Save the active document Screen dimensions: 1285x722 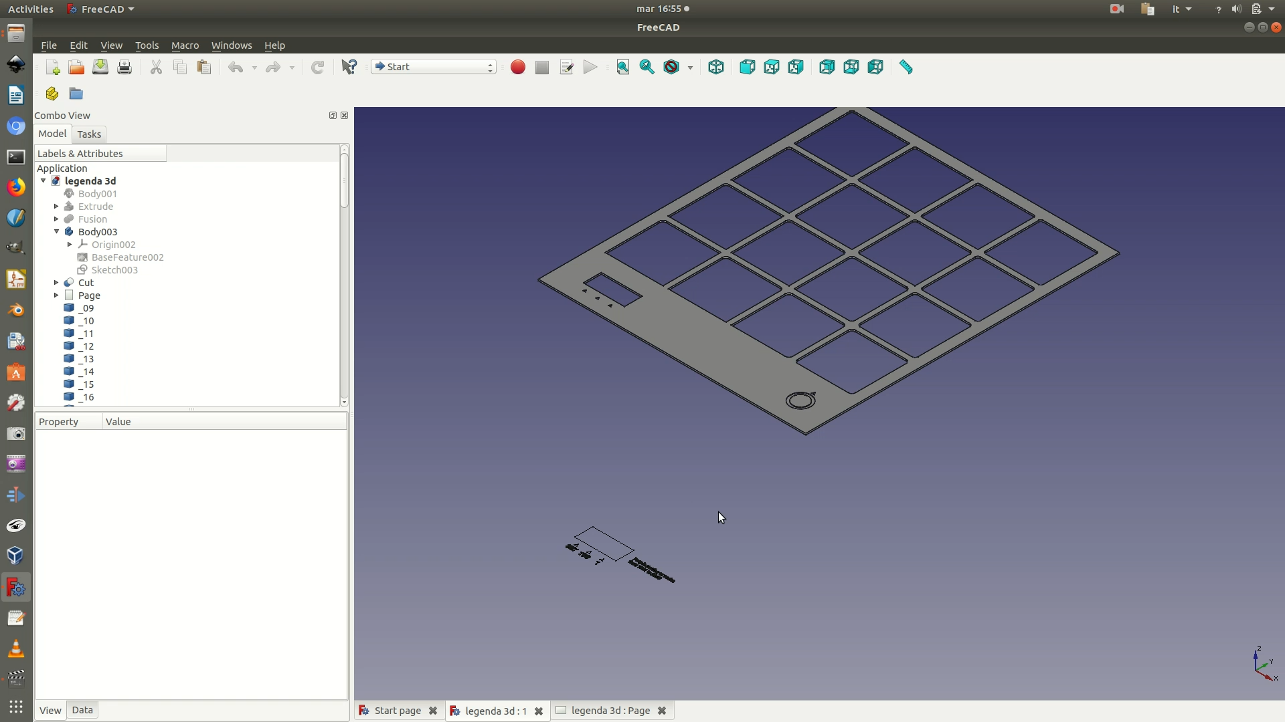[x=100, y=67]
